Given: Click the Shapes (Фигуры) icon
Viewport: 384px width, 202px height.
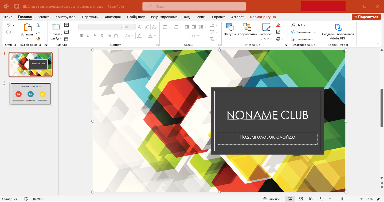Looking at the screenshot, I should (230, 27).
